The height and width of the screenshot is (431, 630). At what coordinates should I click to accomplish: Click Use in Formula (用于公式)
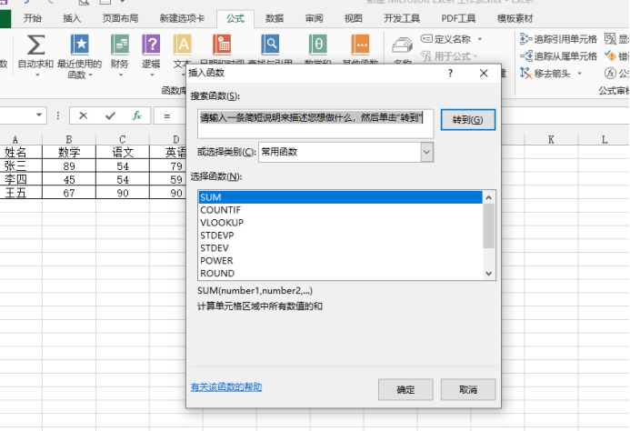[446, 56]
